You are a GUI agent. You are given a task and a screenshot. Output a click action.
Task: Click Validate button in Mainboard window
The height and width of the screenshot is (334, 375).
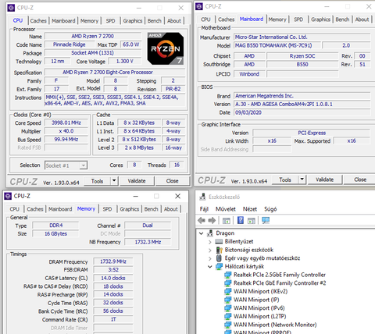click(x=325, y=179)
